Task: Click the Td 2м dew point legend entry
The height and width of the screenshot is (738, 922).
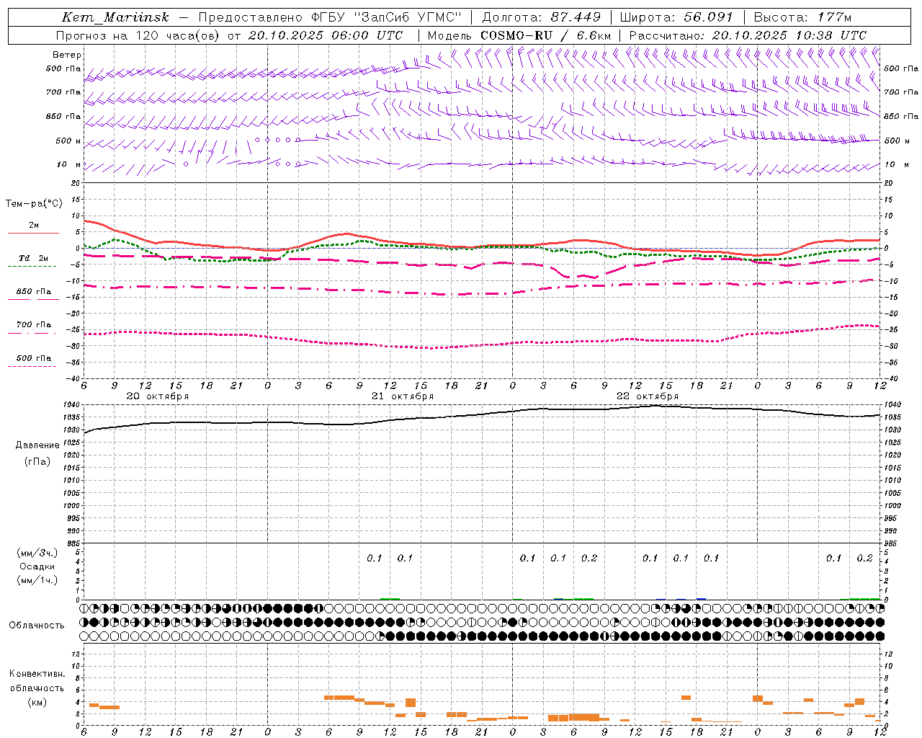Action: pos(34,258)
